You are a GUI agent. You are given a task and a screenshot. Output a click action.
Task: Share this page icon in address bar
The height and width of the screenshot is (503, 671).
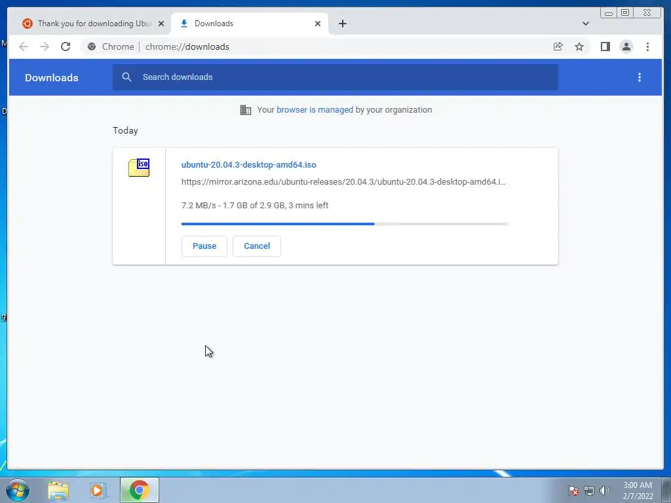pyautogui.click(x=558, y=47)
